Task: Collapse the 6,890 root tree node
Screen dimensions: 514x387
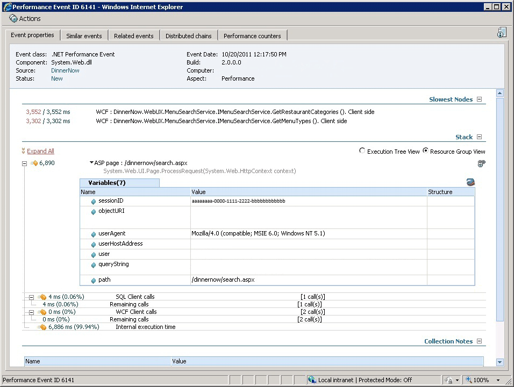Action: click(x=24, y=163)
